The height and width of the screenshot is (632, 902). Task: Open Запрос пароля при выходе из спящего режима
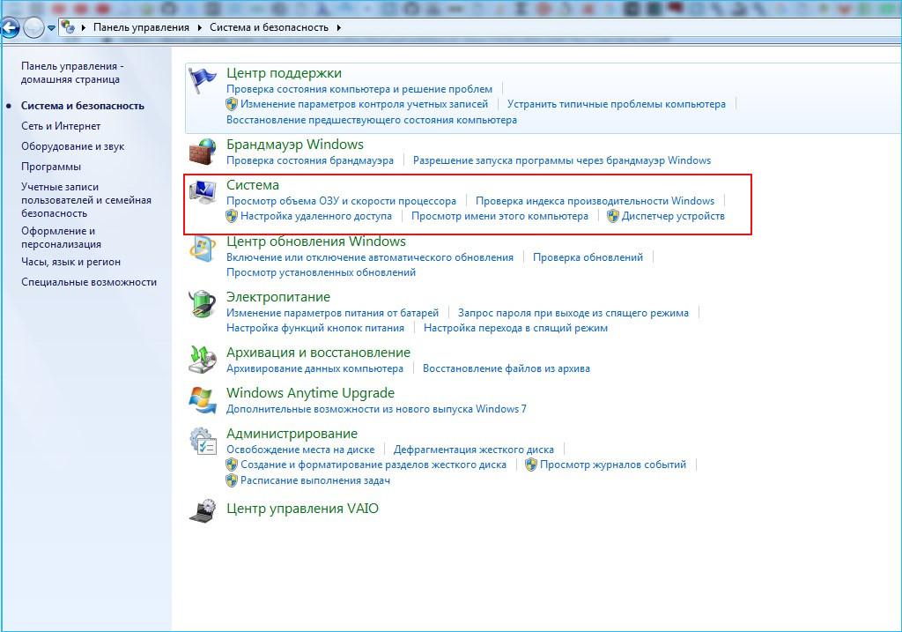pyautogui.click(x=573, y=313)
